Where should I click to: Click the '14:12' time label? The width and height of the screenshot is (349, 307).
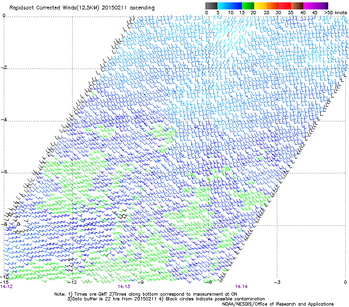tap(7, 287)
